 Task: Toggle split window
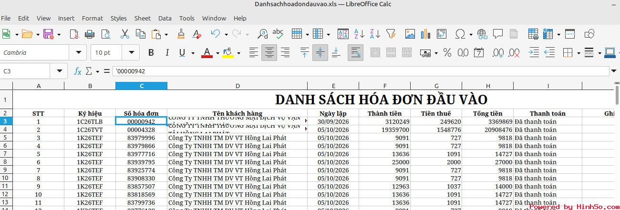coord(569,34)
